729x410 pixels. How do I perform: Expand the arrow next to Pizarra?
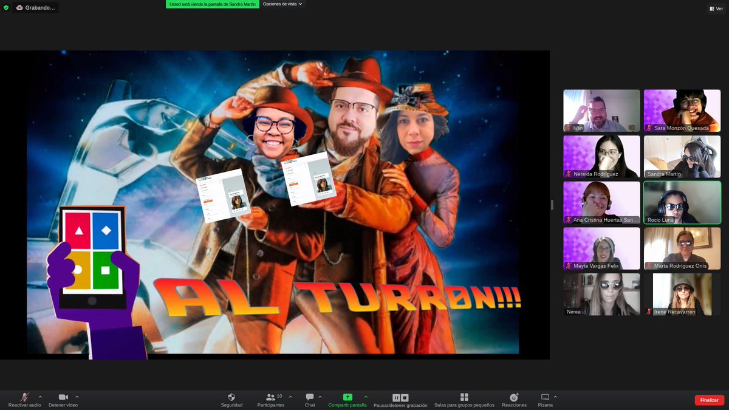click(x=555, y=397)
